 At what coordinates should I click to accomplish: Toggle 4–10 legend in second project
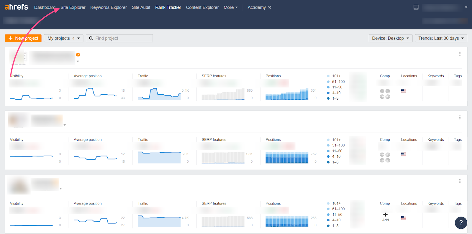tap(334, 156)
